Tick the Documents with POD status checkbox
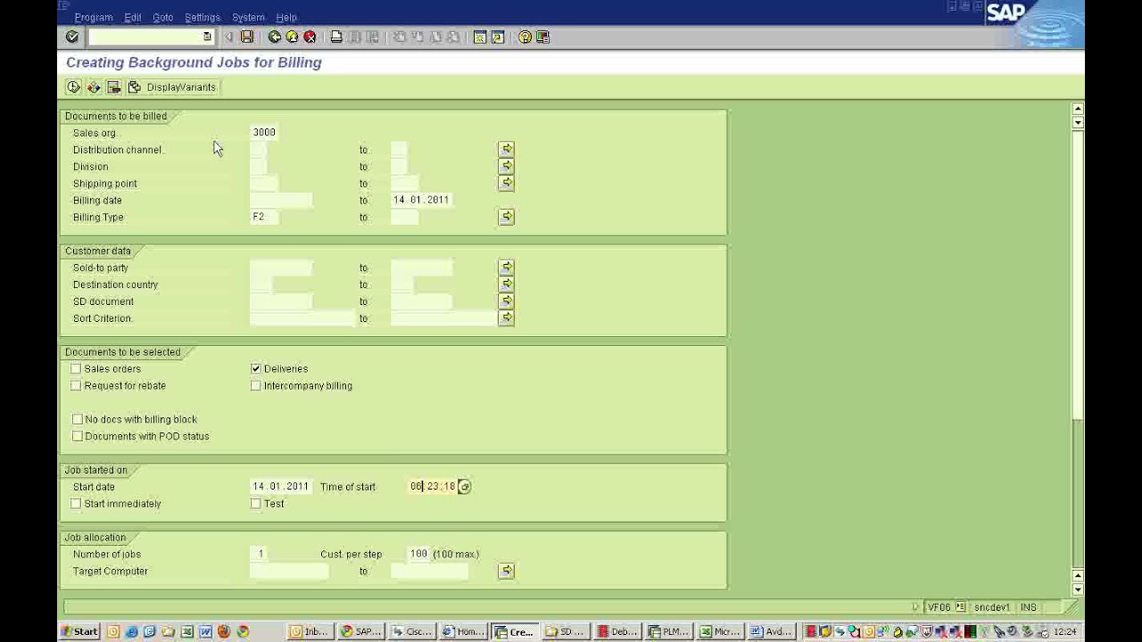This screenshot has width=1142, height=642. coord(78,436)
